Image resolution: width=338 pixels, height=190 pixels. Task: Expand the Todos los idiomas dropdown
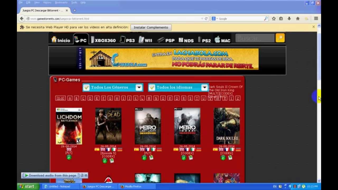click(205, 87)
